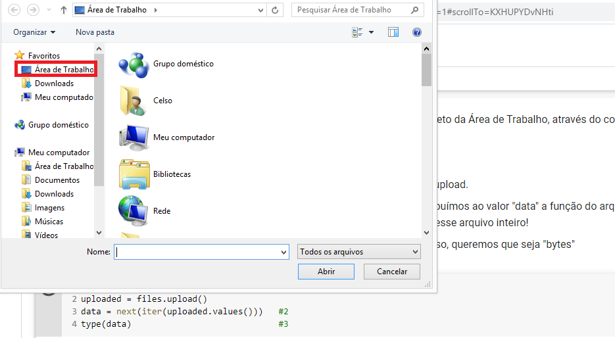This screenshot has height=338, width=615.
Task: Change the view mode icon
Action: tap(357, 32)
